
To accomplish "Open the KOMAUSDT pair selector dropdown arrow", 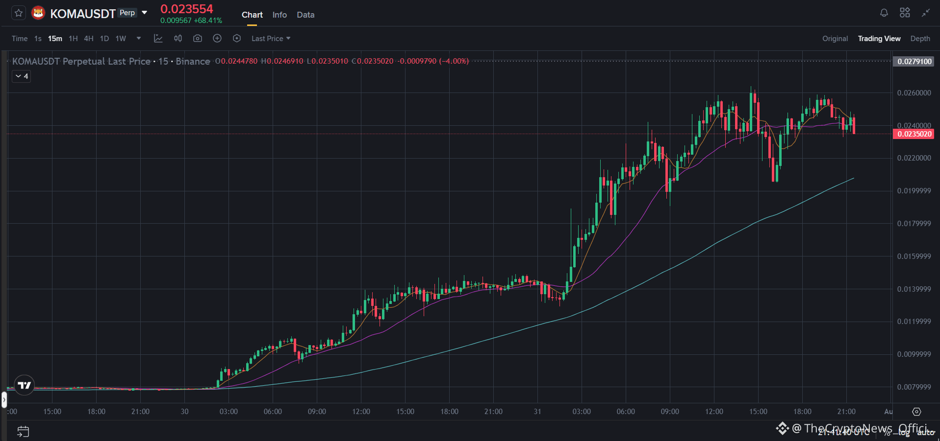I will click(145, 13).
